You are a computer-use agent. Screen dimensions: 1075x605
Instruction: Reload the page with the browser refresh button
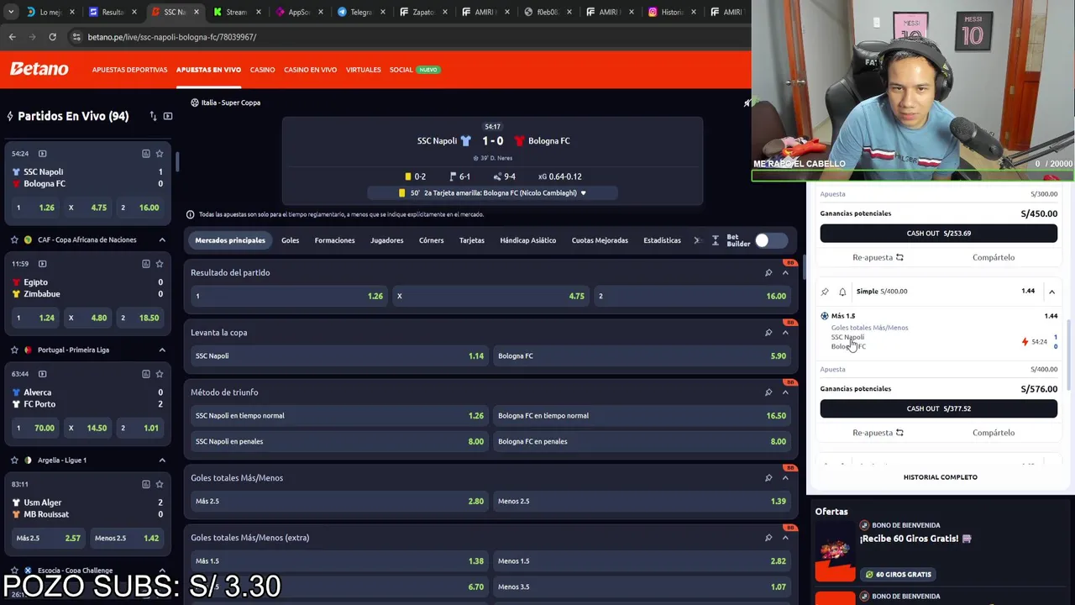click(x=52, y=37)
